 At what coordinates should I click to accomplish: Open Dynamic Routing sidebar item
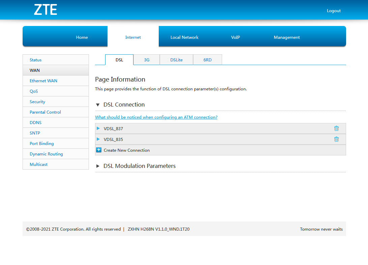click(56, 154)
